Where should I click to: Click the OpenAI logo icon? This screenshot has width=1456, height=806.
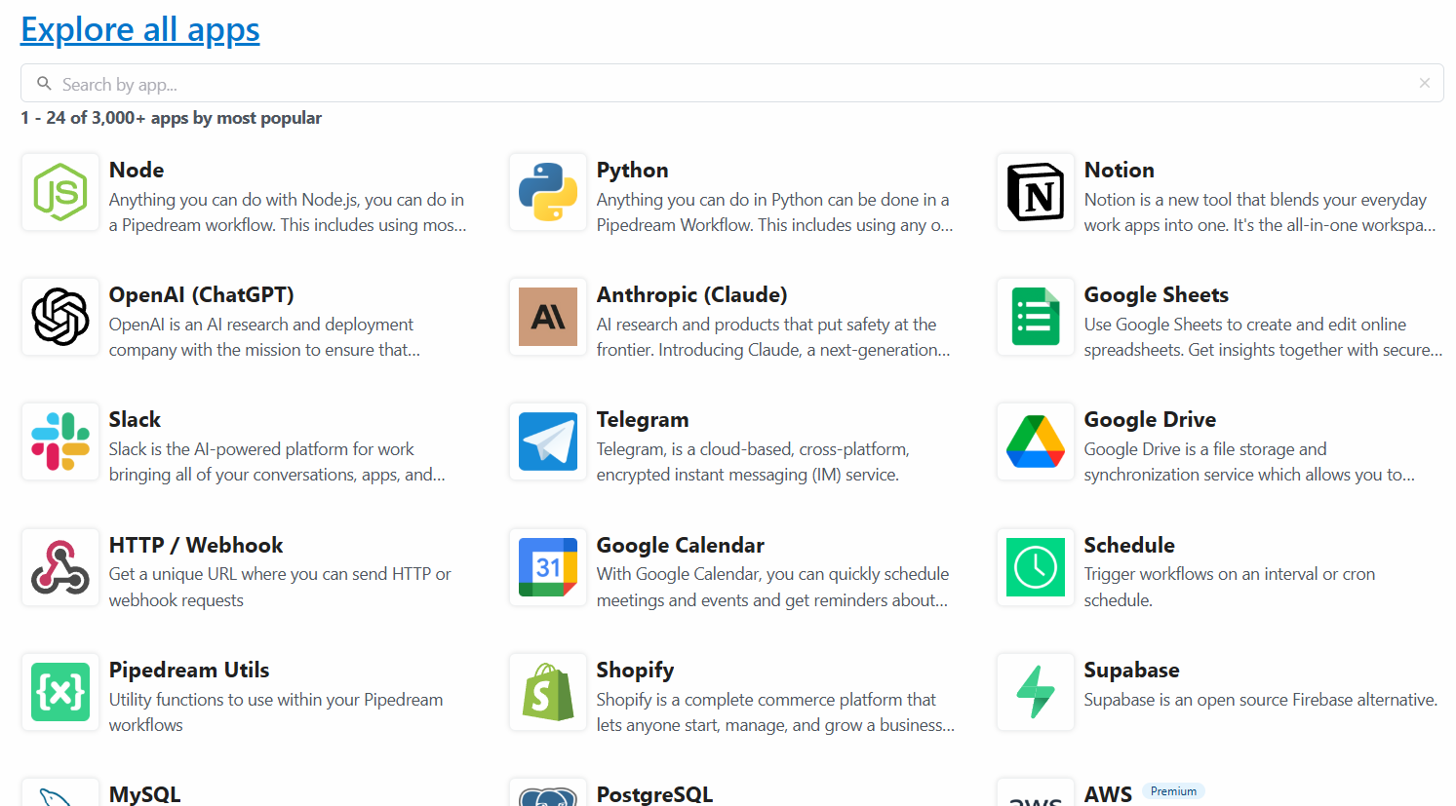[60, 317]
